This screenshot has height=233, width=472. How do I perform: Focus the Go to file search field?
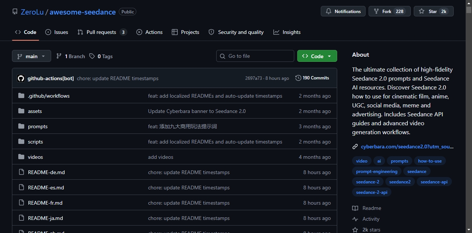(x=255, y=56)
